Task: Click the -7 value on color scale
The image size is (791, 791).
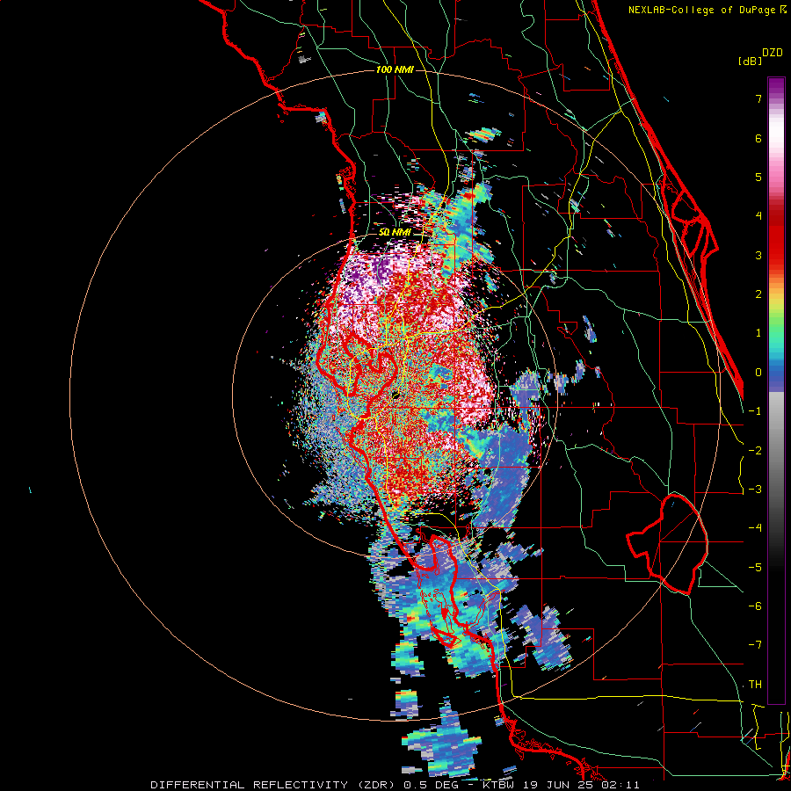Action: [755, 645]
